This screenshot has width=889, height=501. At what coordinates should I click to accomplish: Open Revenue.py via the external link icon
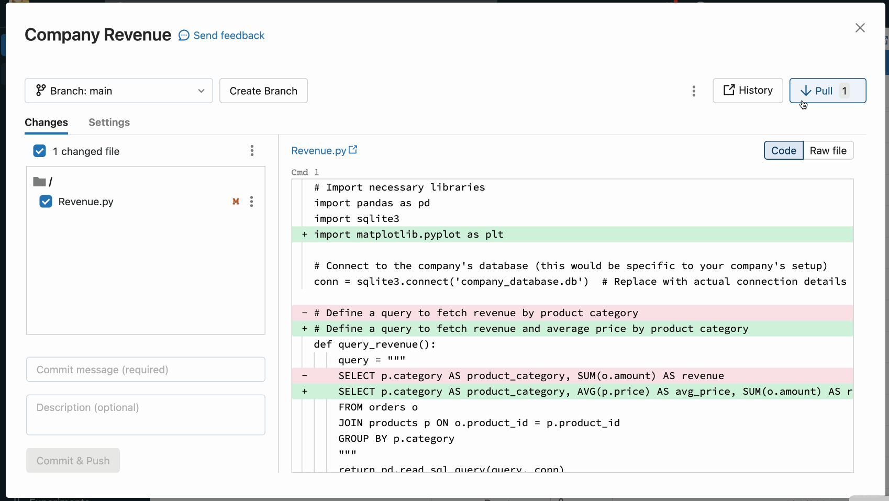click(353, 150)
